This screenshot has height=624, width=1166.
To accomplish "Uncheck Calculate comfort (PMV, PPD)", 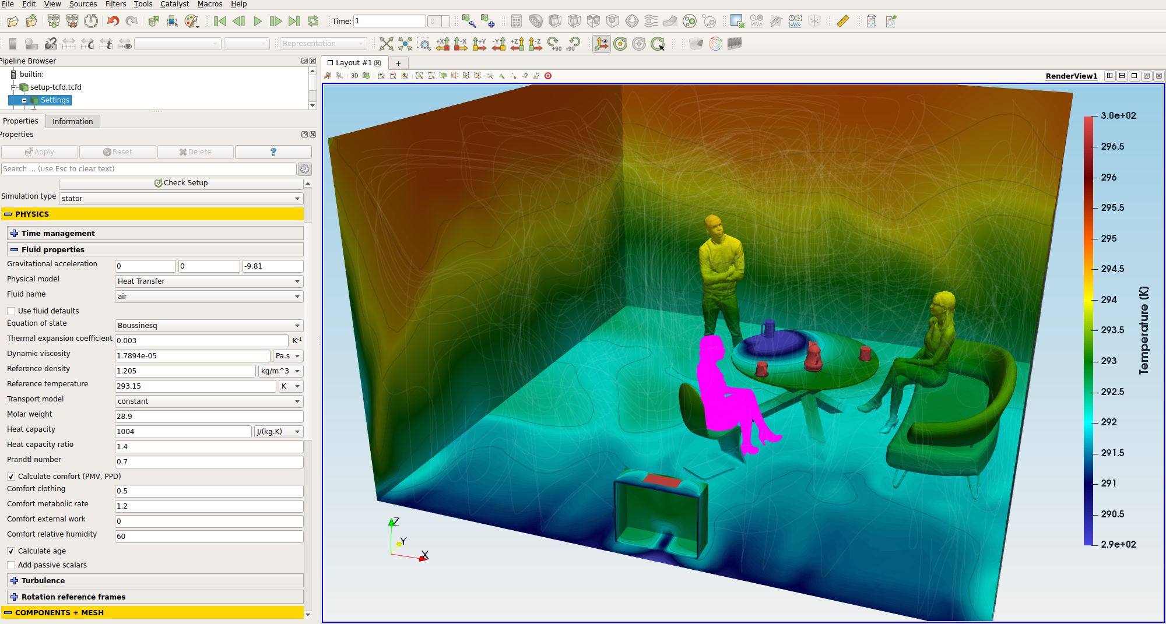I will (x=11, y=477).
